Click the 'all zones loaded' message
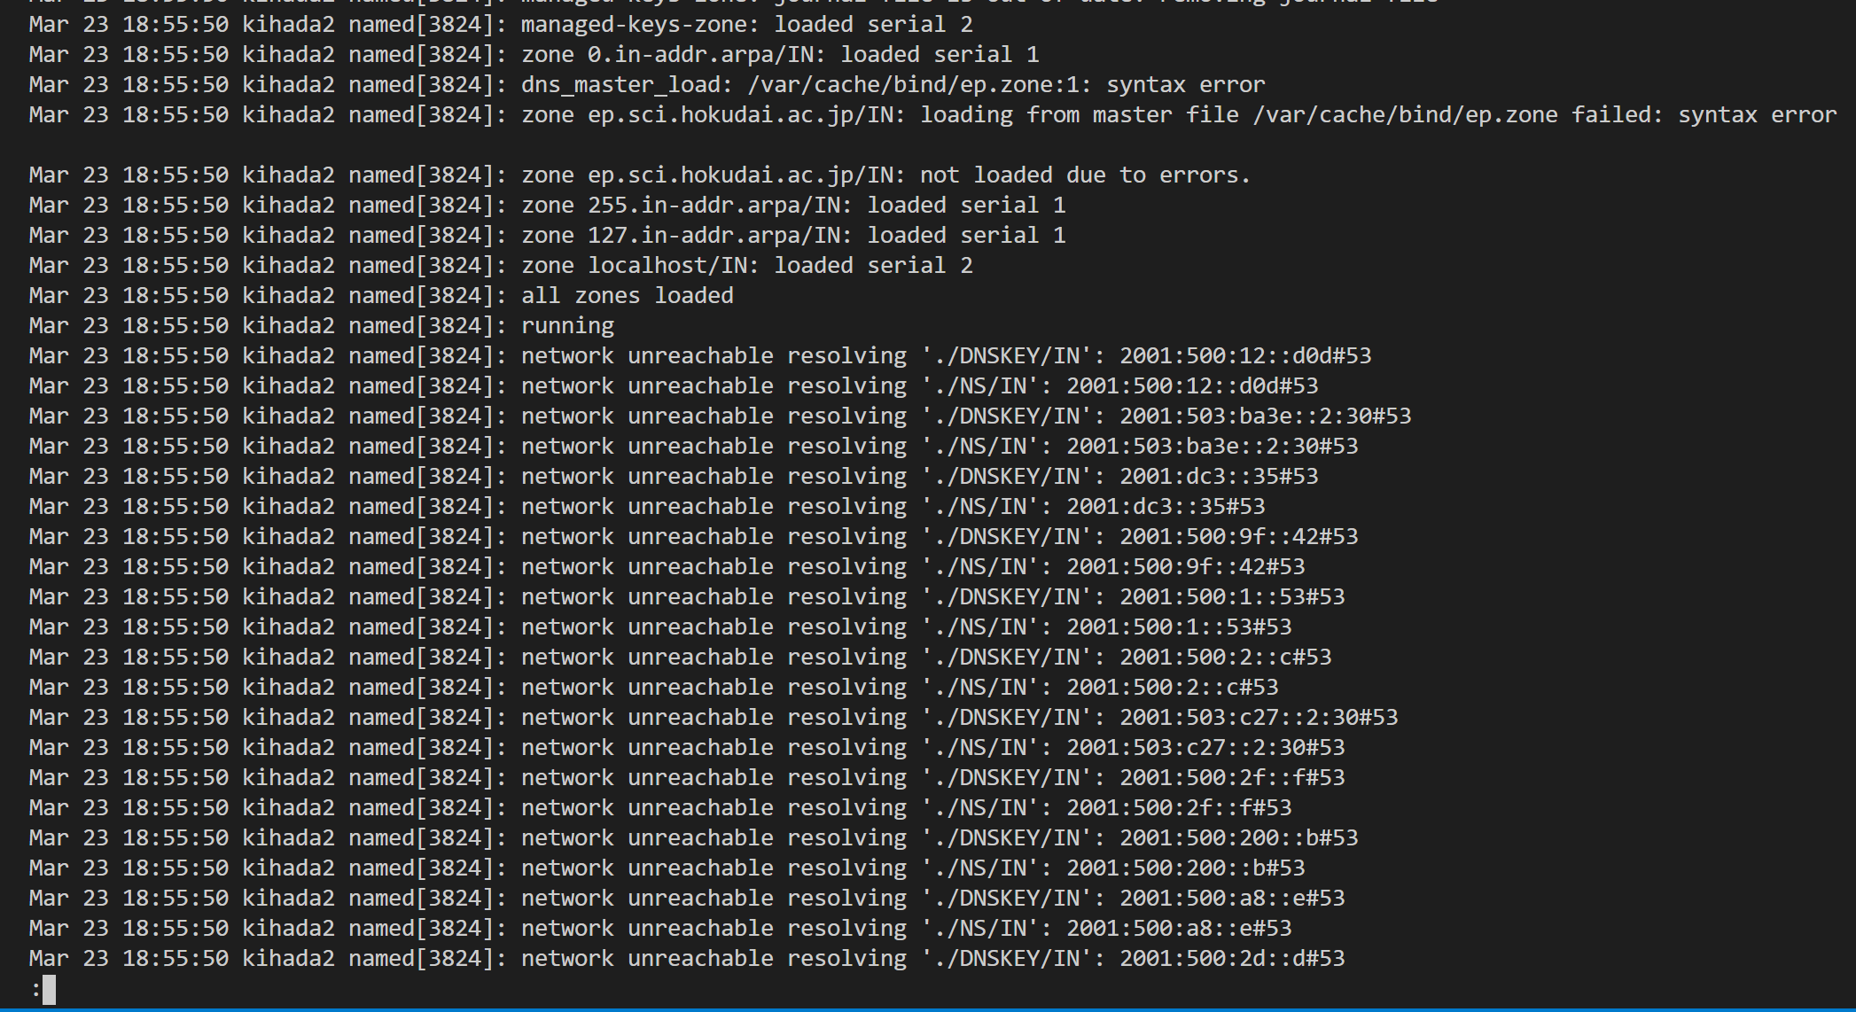The image size is (1856, 1012). pyautogui.click(x=628, y=295)
